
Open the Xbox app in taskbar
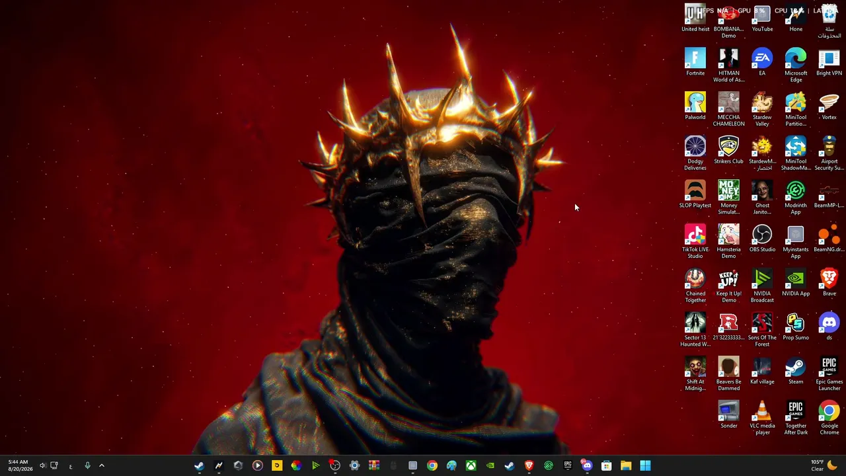coord(471,466)
